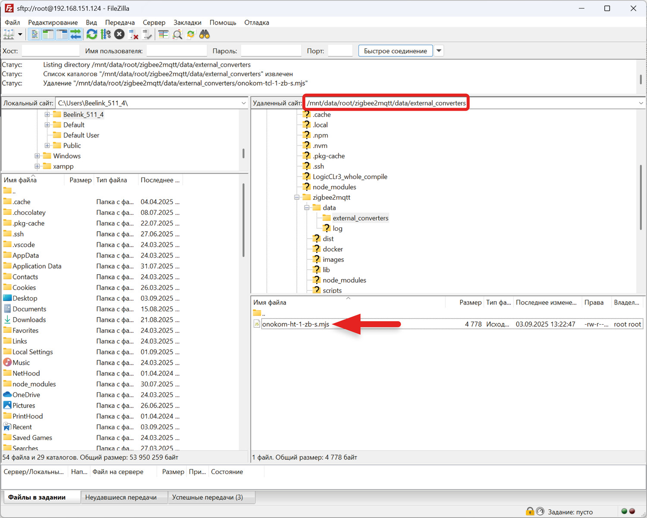Image resolution: width=647 pixels, height=518 pixels.
Task: Refresh the file and folder lists
Action: (x=91, y=34)
